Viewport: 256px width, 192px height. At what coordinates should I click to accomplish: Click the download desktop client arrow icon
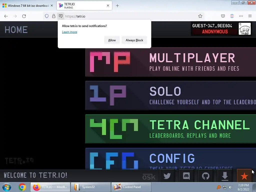click(225, 176)
